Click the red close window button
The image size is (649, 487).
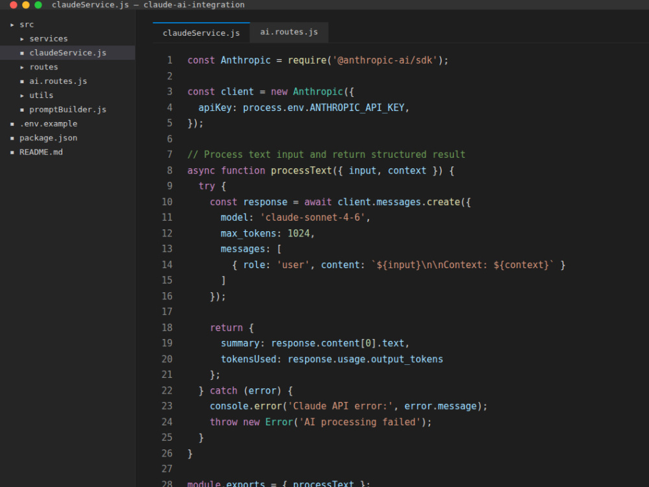[x=13, y=5]
